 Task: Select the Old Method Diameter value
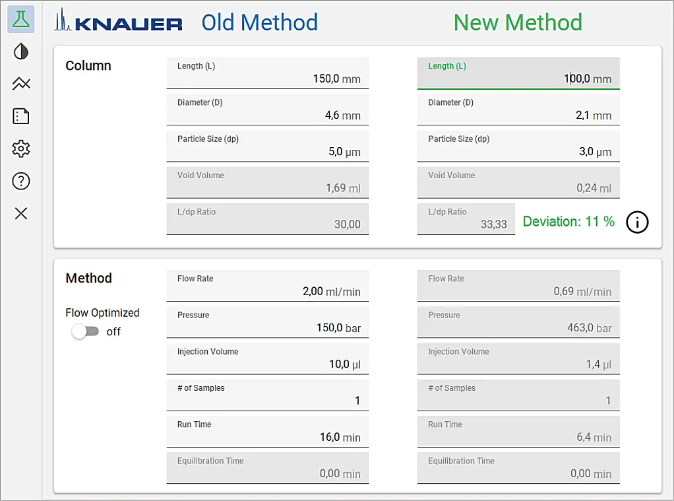pos(268,109)
